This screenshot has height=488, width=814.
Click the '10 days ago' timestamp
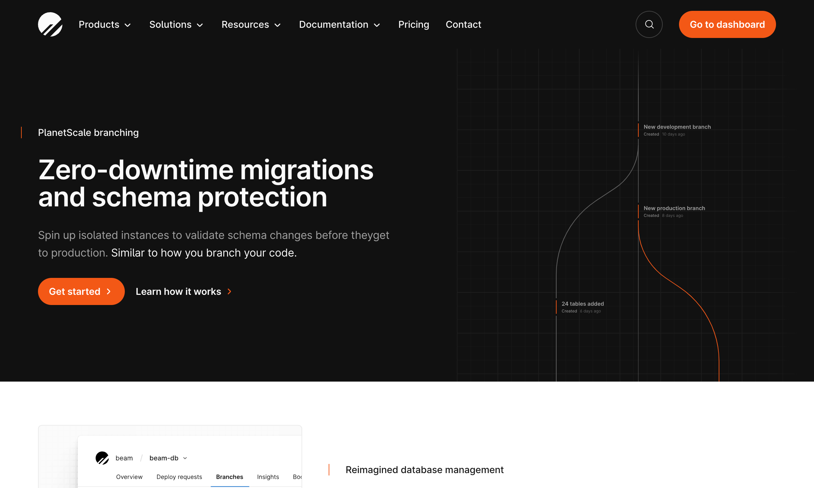pos(674,134)
